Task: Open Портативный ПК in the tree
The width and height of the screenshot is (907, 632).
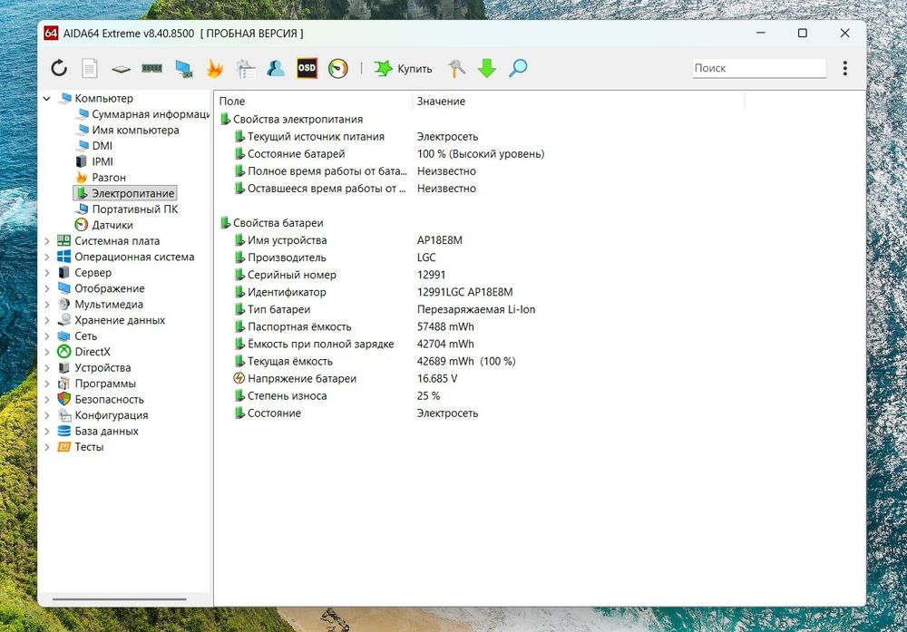Action: click(127, 209)
